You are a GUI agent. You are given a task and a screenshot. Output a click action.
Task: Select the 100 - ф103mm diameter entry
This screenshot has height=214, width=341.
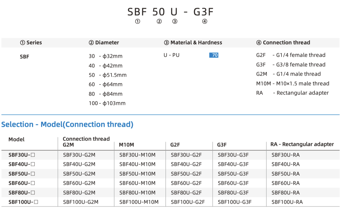(107, 103)
